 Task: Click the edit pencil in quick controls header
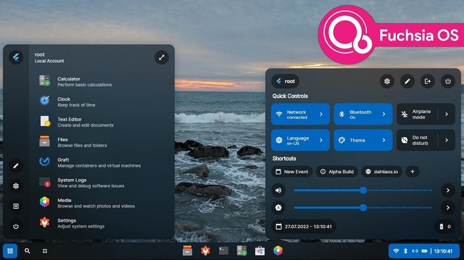(407, 82)
